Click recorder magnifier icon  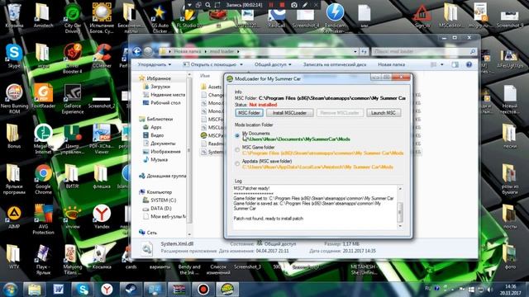(207, 5)
